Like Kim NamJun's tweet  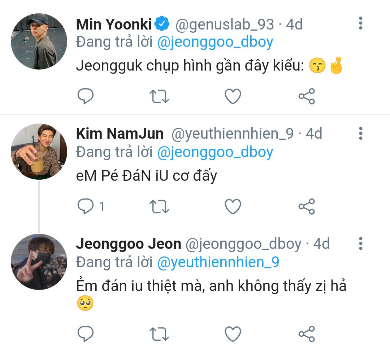(x=233, y=206)
